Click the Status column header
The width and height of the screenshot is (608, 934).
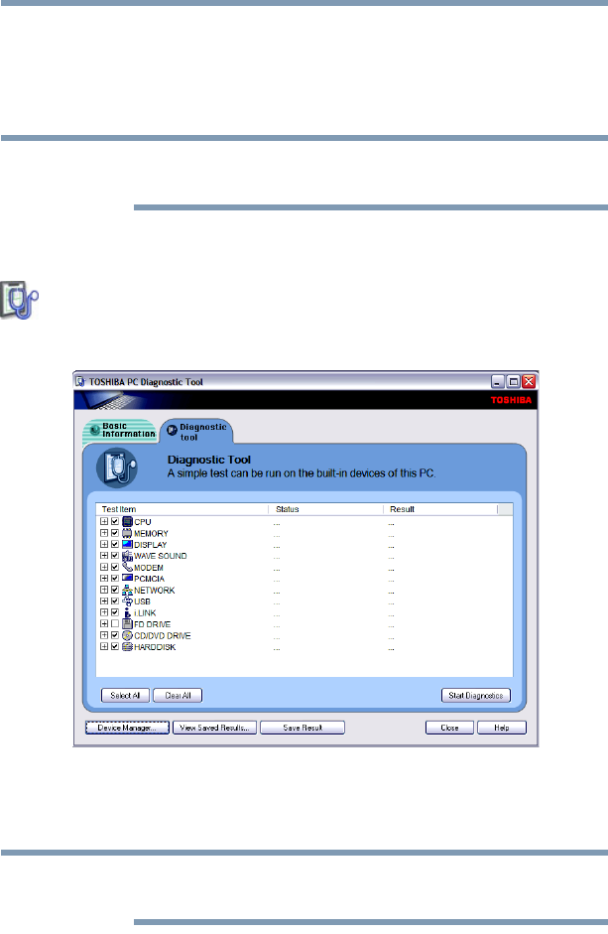tap(325, 509)
